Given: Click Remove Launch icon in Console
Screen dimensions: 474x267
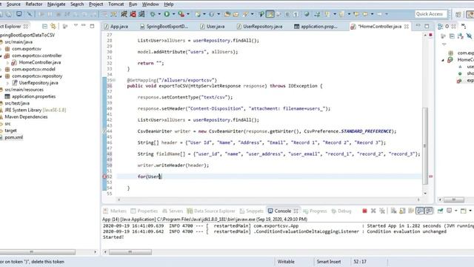Looking at the screenshot, I should (373, 211).
